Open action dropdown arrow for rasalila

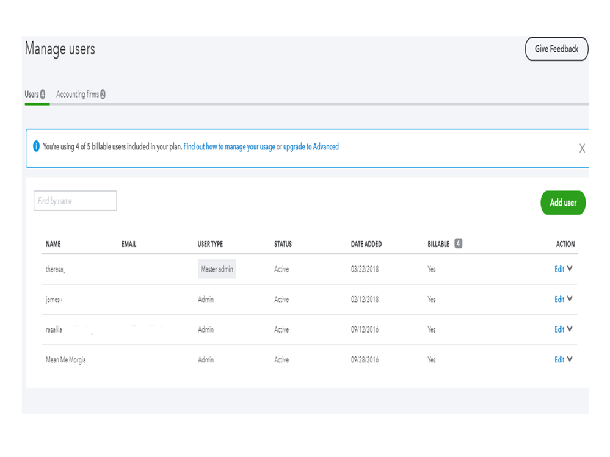tap(570, 329)
